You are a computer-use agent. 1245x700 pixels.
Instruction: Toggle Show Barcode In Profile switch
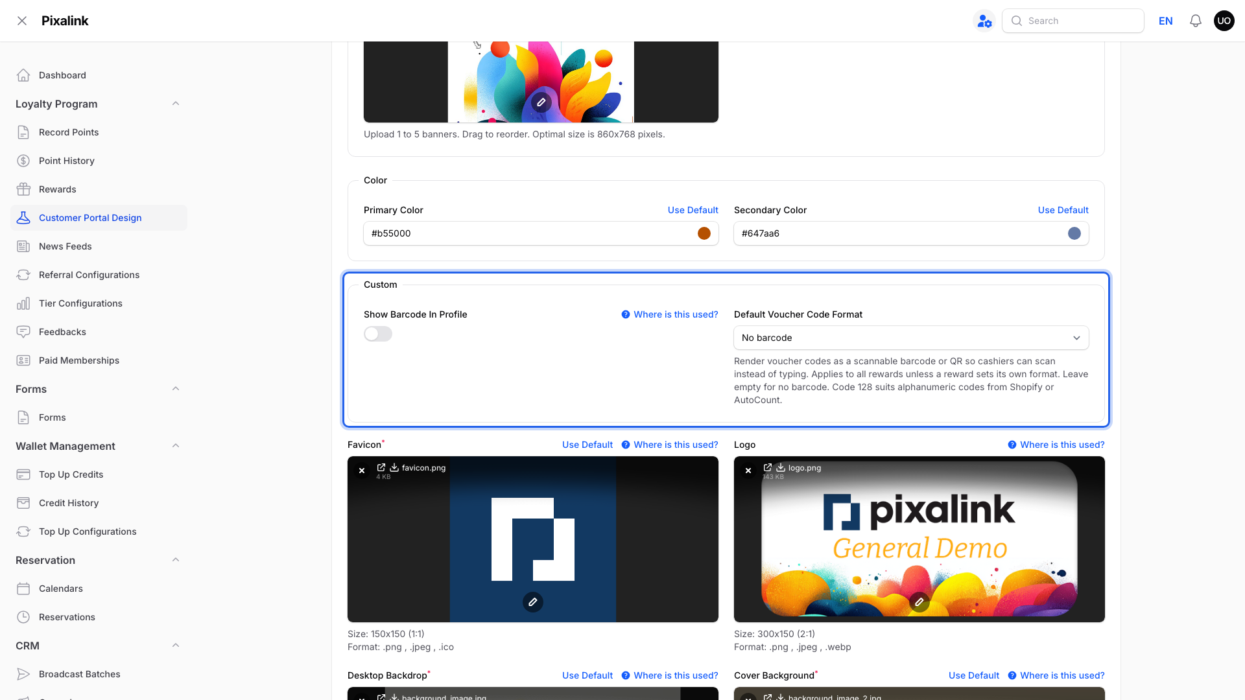(x=378, y=334)
